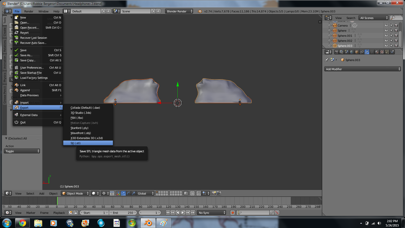405x228 pixels.
Task: Open the Render menu
Action: tap(29, 11)
